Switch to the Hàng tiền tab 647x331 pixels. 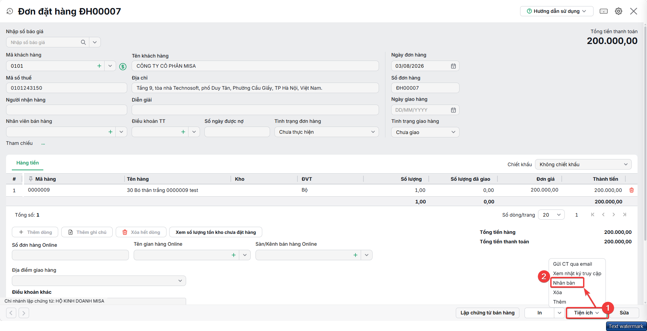pos(27,163)
